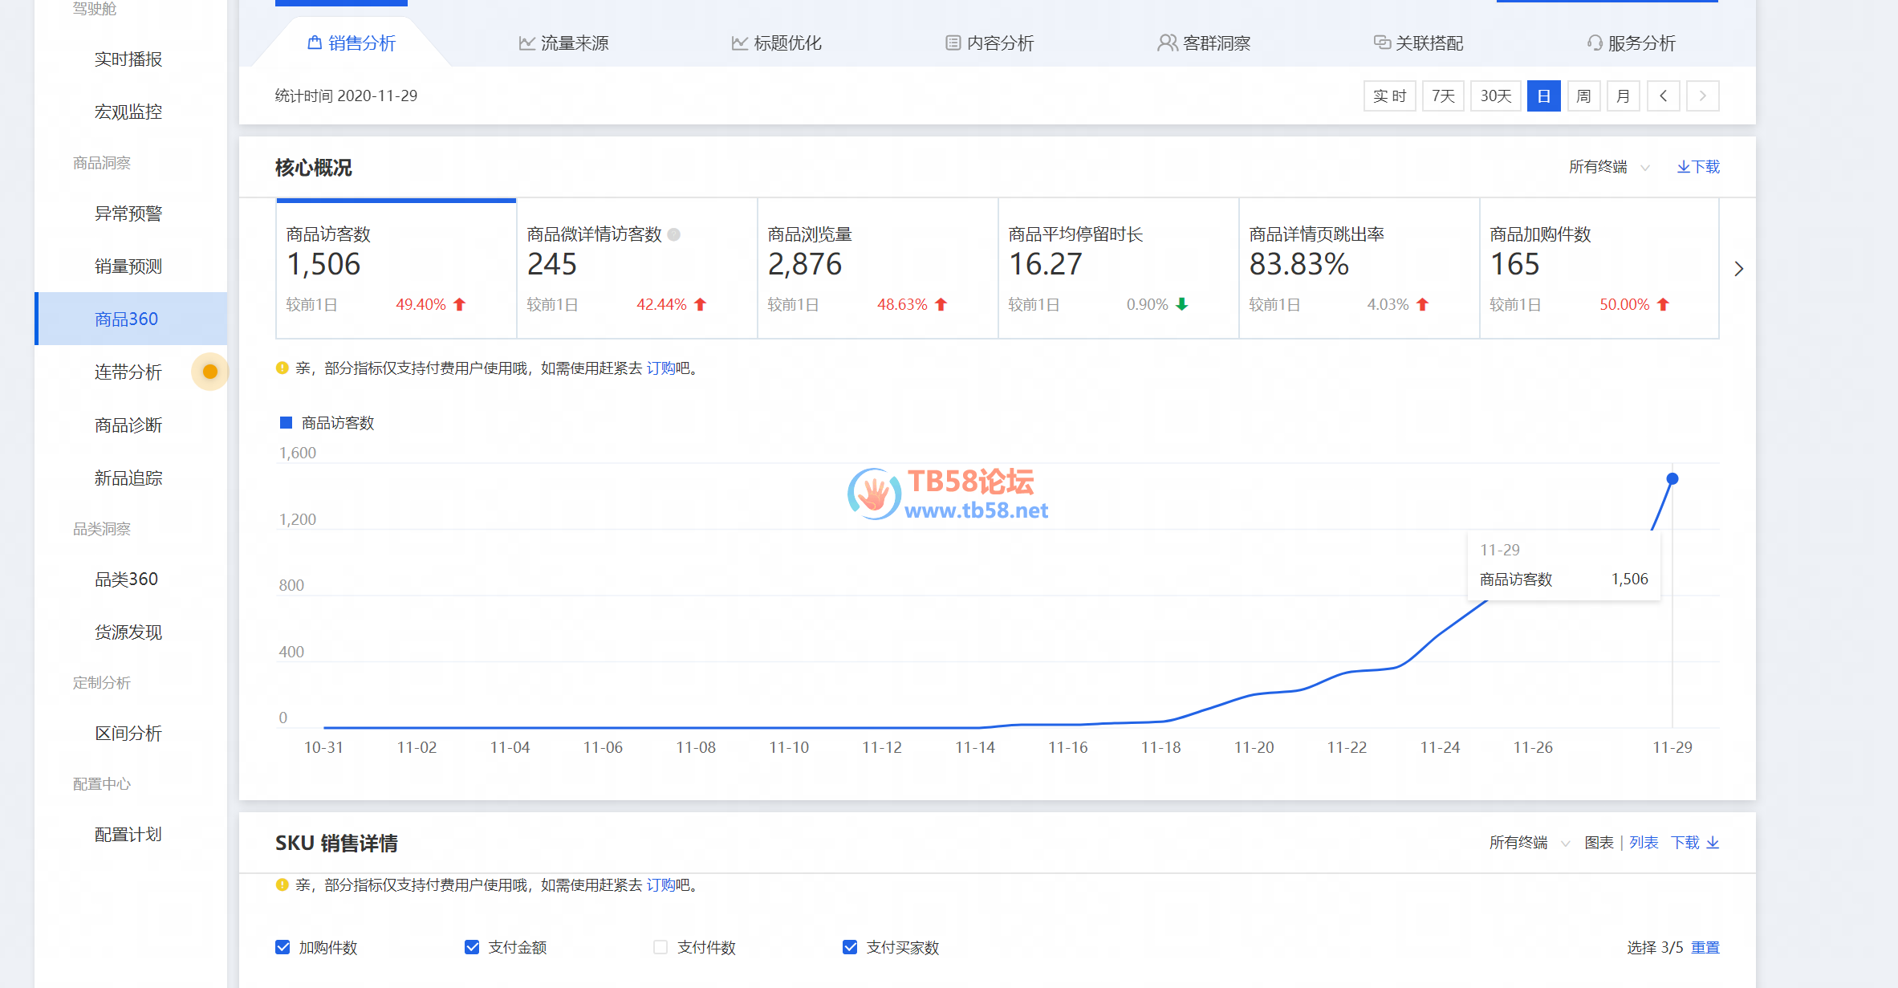
Task: Click the 服务分析 headset icon
Action: point(1594,43)
